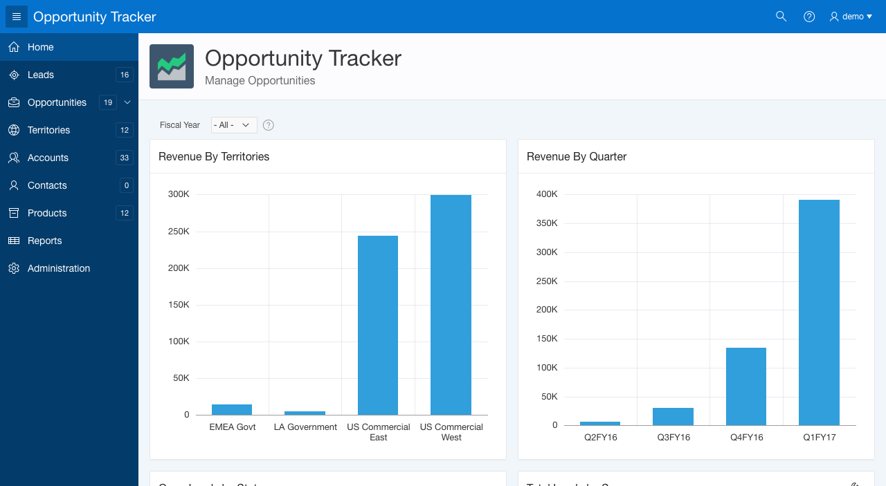Click the Administration gear icon
886x486 pixels.
tap(14, 268)
